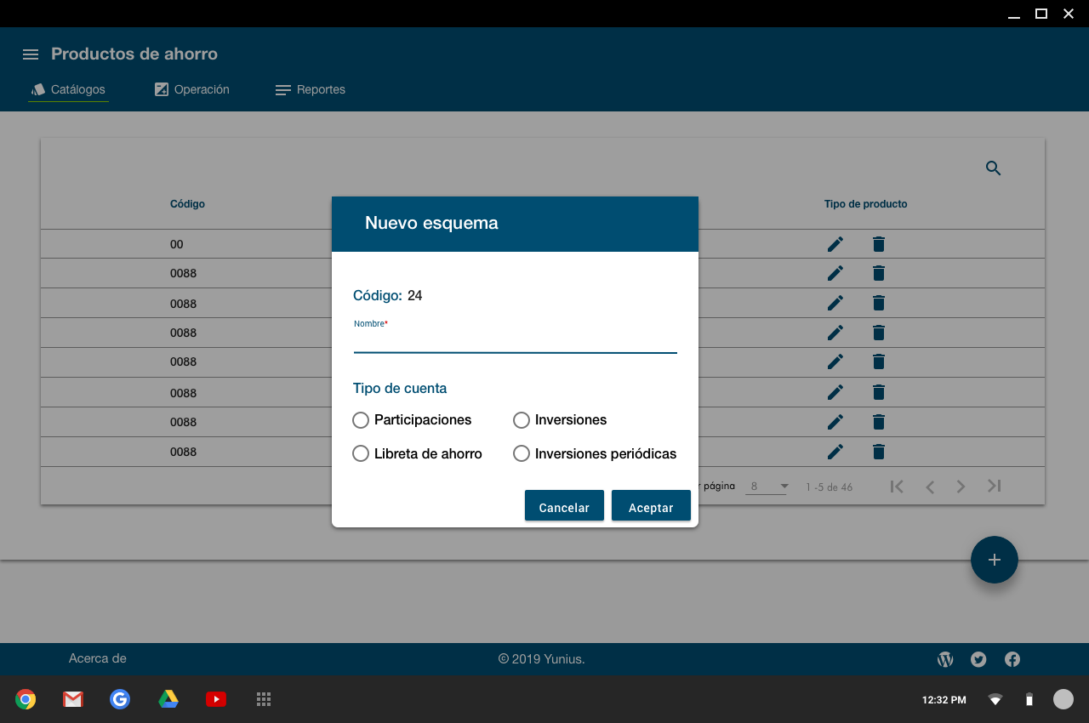The image size is (1089, 723).
Task: Expand the rows per page dropdown
Action: [x=767, y=487]
